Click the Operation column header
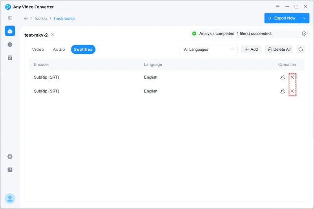This screenshot has width=314, height=209. click(287, 64)
